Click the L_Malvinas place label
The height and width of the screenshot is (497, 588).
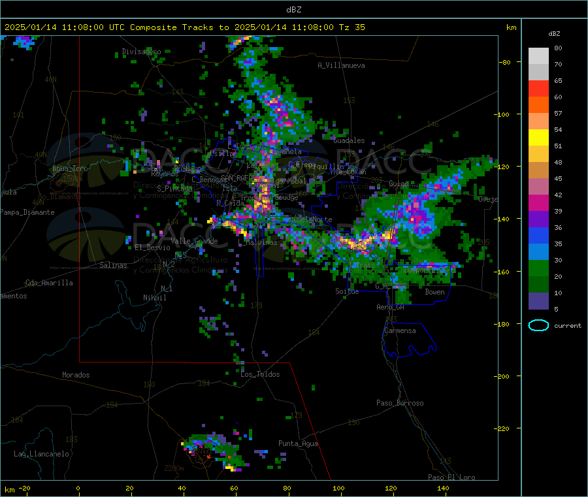pos(258,243)
